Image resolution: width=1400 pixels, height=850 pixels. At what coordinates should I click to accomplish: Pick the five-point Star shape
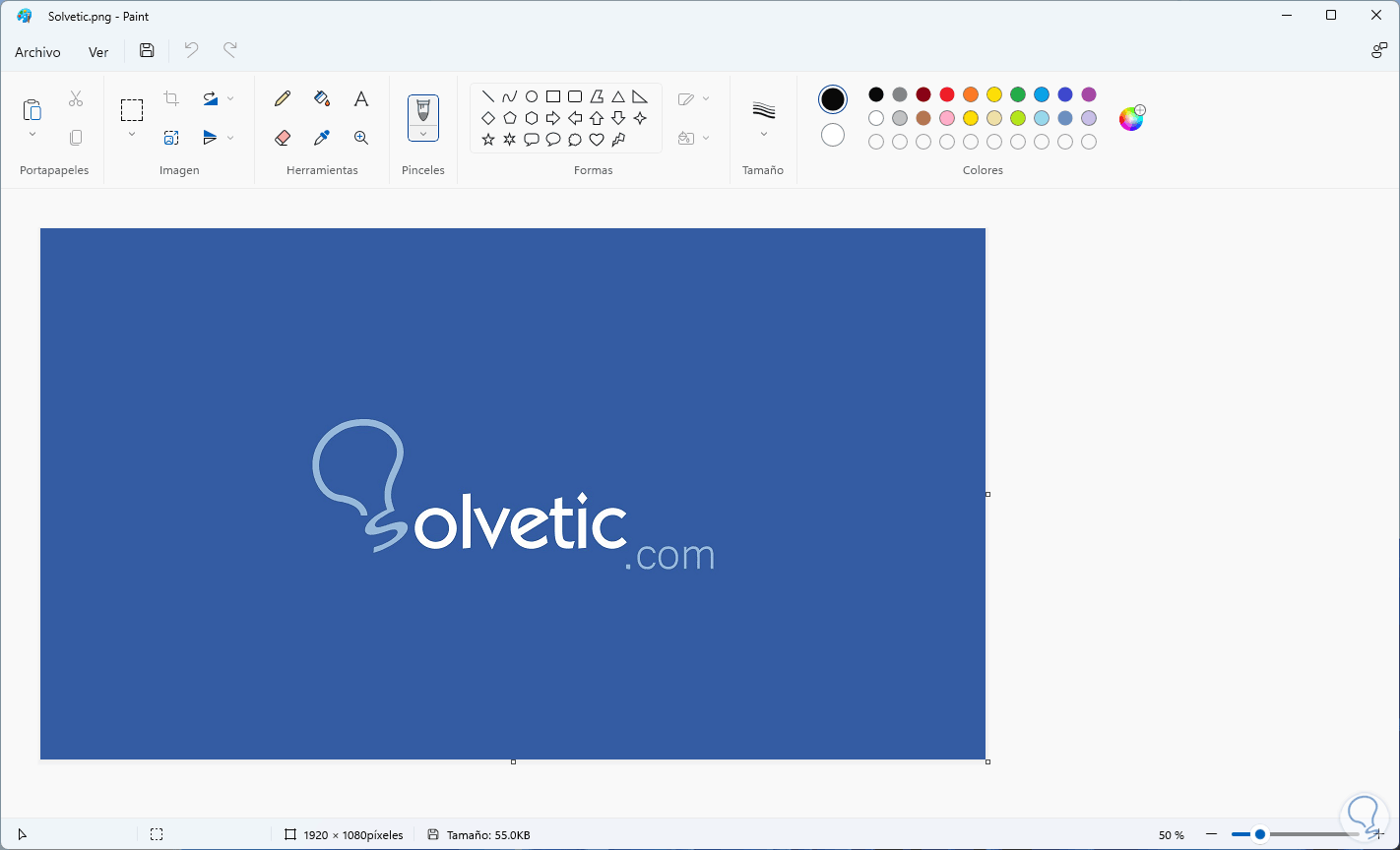(x=488, y=140)
